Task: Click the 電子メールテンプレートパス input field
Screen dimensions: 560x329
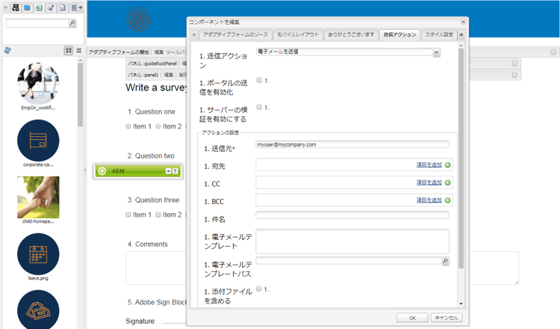Action: (349, 260)
